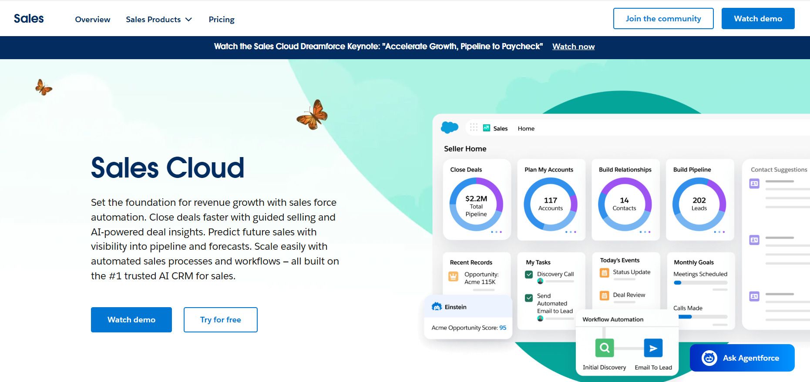Open Plan My Accounts card options dots
This screenshot has height=382, width=810.
tap(571, 232)
